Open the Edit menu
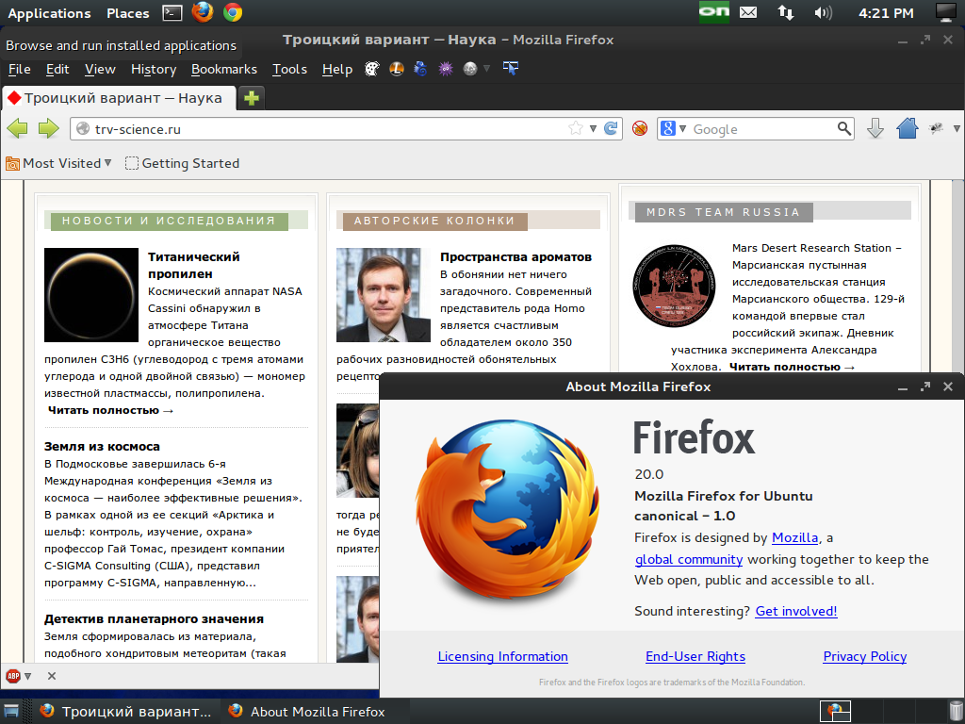965x724 pixels. click(x=57, y=69)
